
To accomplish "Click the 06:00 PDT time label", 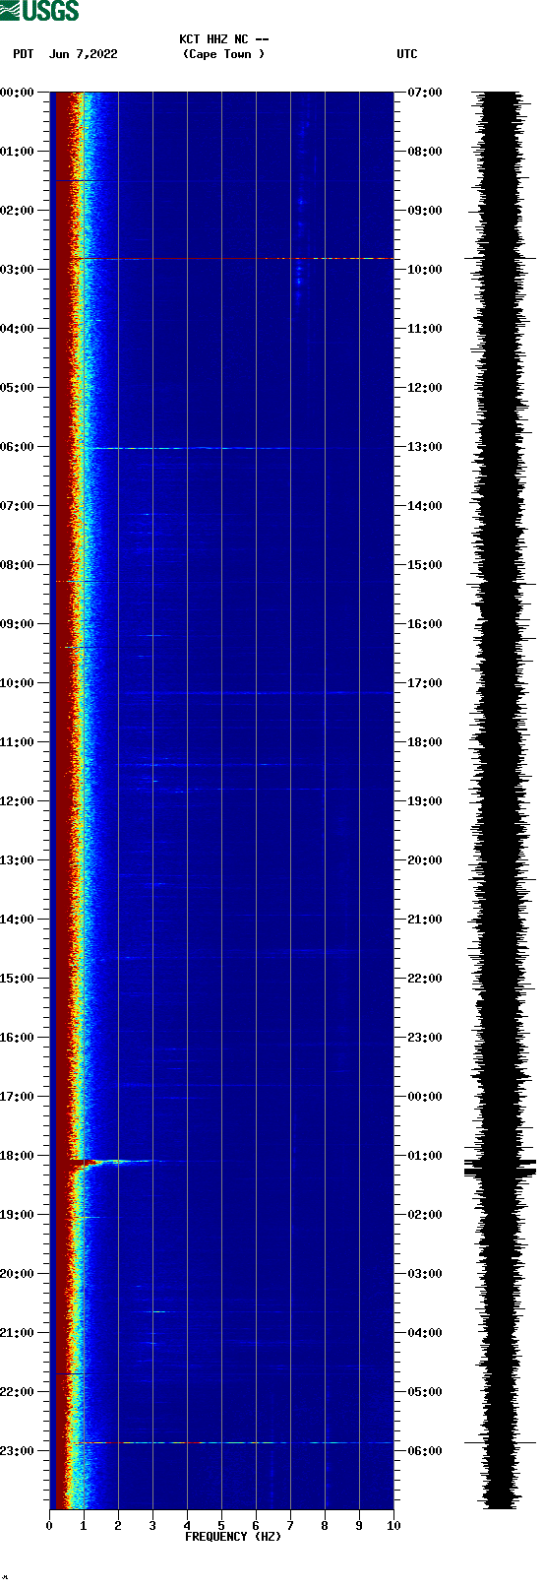I will pyautogui.click(x=17, y=447).
